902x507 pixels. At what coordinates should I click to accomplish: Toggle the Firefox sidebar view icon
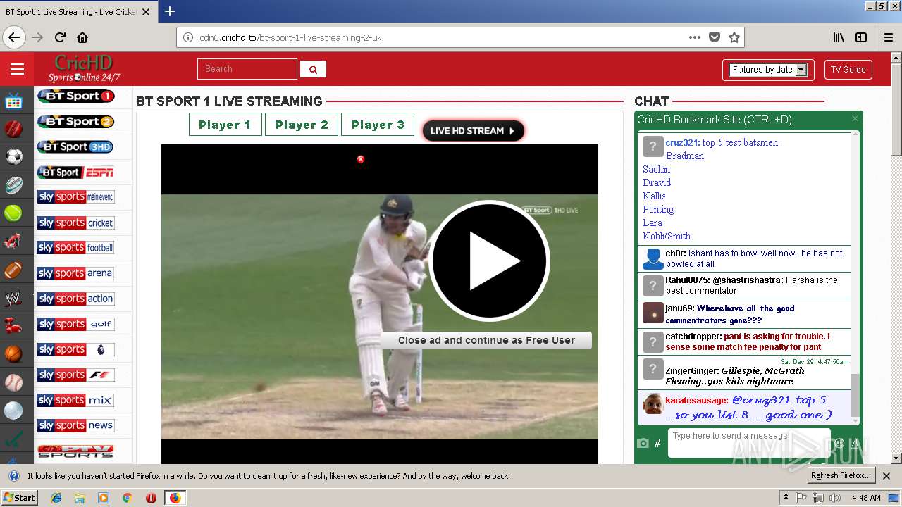[x=861, y=37]
